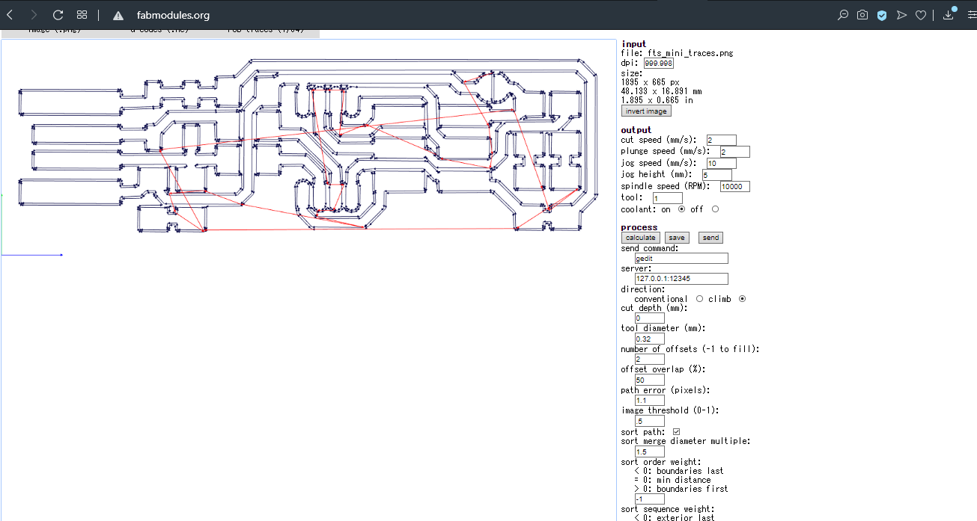Add page to bookmarks with heart icon
The width and height of the screenshot is (977, 521).
921,15
